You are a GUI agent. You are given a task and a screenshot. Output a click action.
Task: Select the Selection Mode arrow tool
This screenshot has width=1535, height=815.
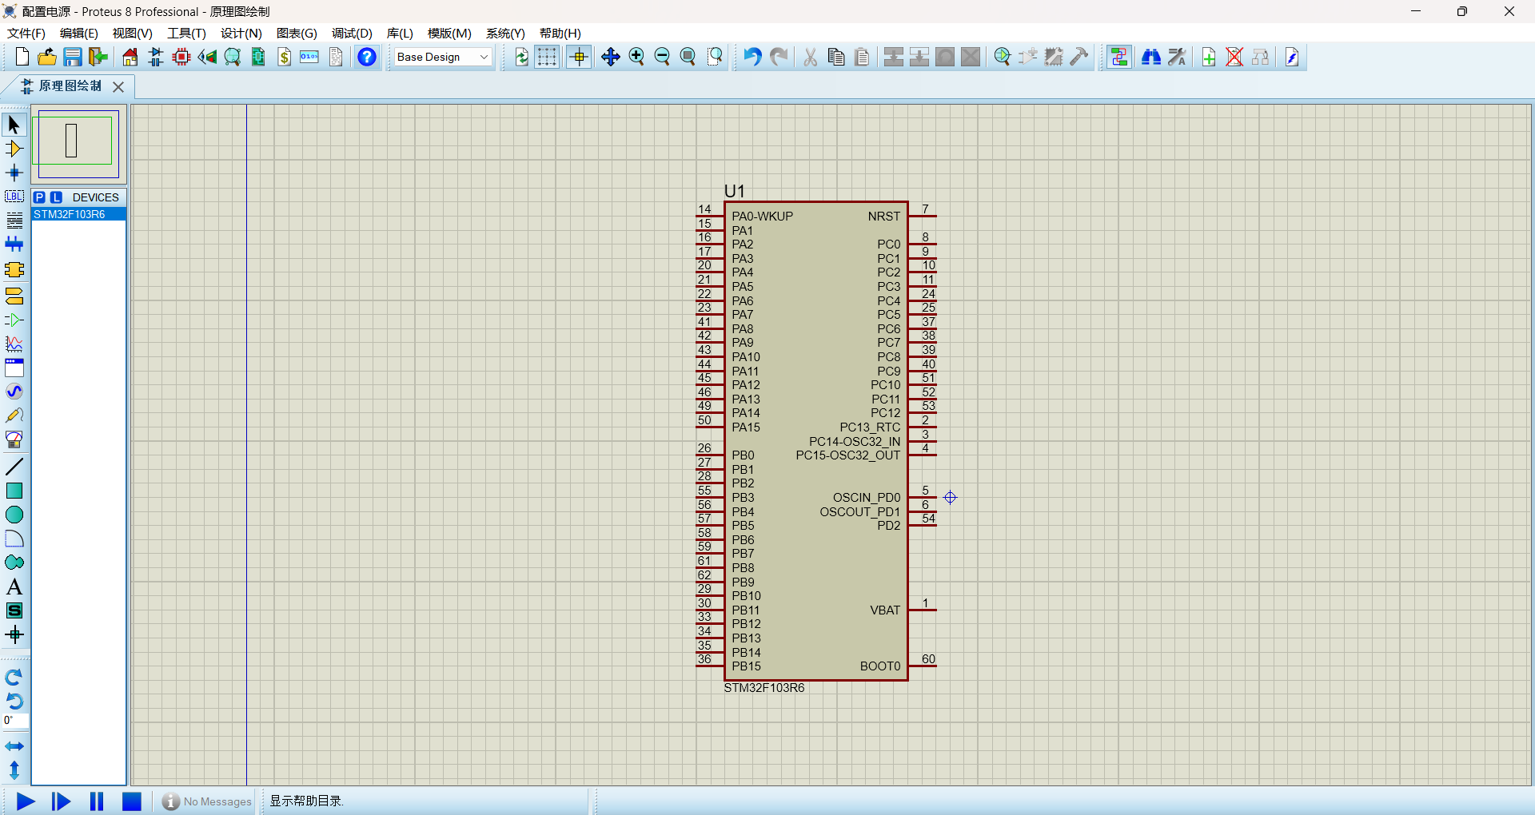pos(14,125)
